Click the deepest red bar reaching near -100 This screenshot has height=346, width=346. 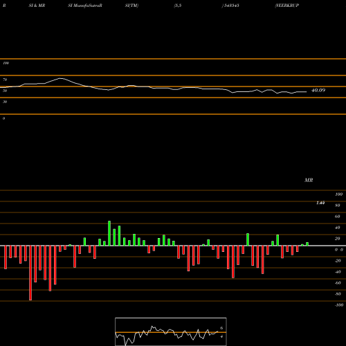[x=30, y=273]
